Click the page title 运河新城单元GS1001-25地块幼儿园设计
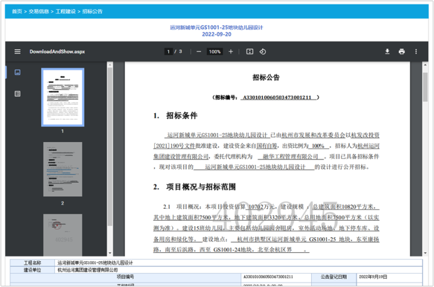The height and width of the screenshot is (287, 434). point(216,27)
